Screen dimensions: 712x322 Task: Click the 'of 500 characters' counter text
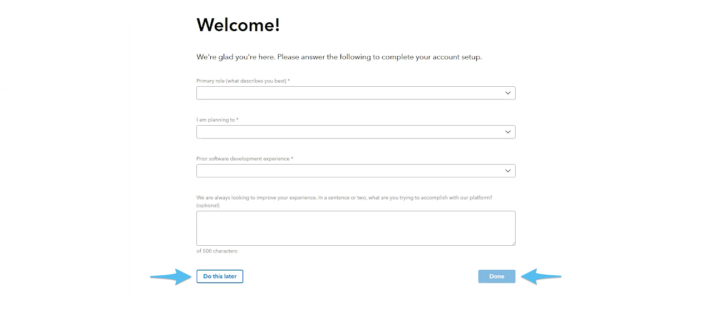coord(217,251)
